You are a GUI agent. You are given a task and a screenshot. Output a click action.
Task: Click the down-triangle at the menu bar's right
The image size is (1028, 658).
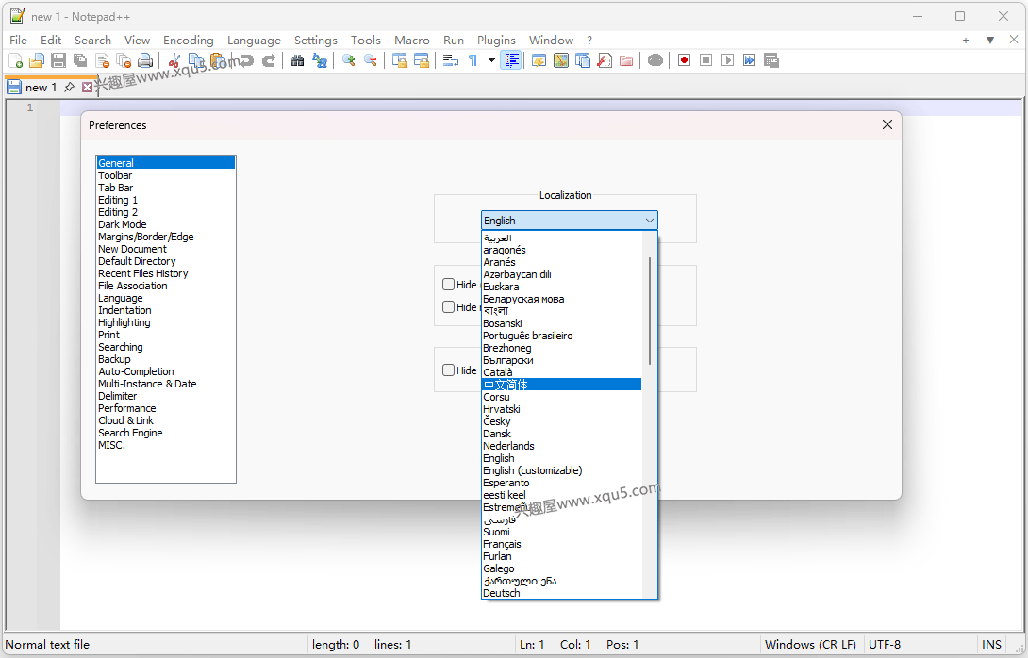coord(990,41)
